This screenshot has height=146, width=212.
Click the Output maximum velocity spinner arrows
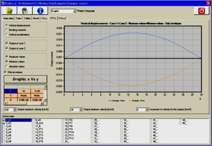pyautogui.click(x=15, y=109)
